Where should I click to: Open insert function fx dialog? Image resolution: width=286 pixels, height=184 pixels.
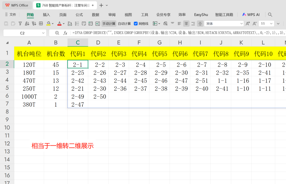65,33
